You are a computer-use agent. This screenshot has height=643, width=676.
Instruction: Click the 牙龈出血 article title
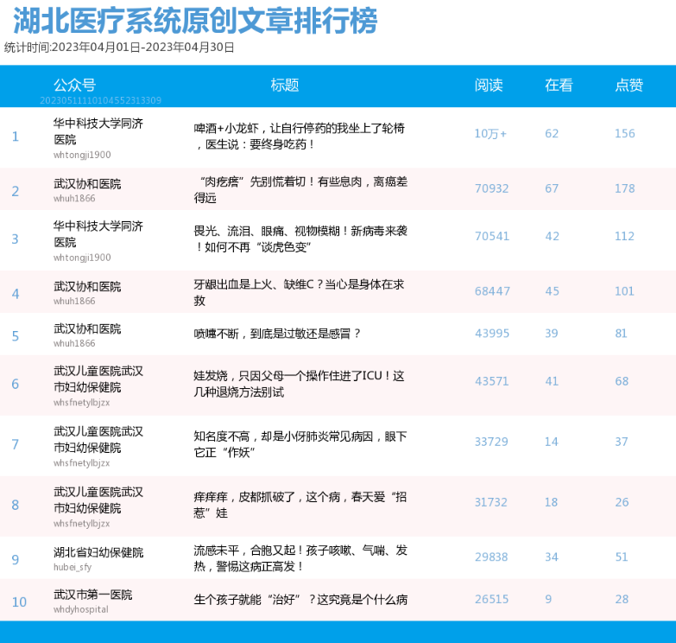click(x=299, y=291)
